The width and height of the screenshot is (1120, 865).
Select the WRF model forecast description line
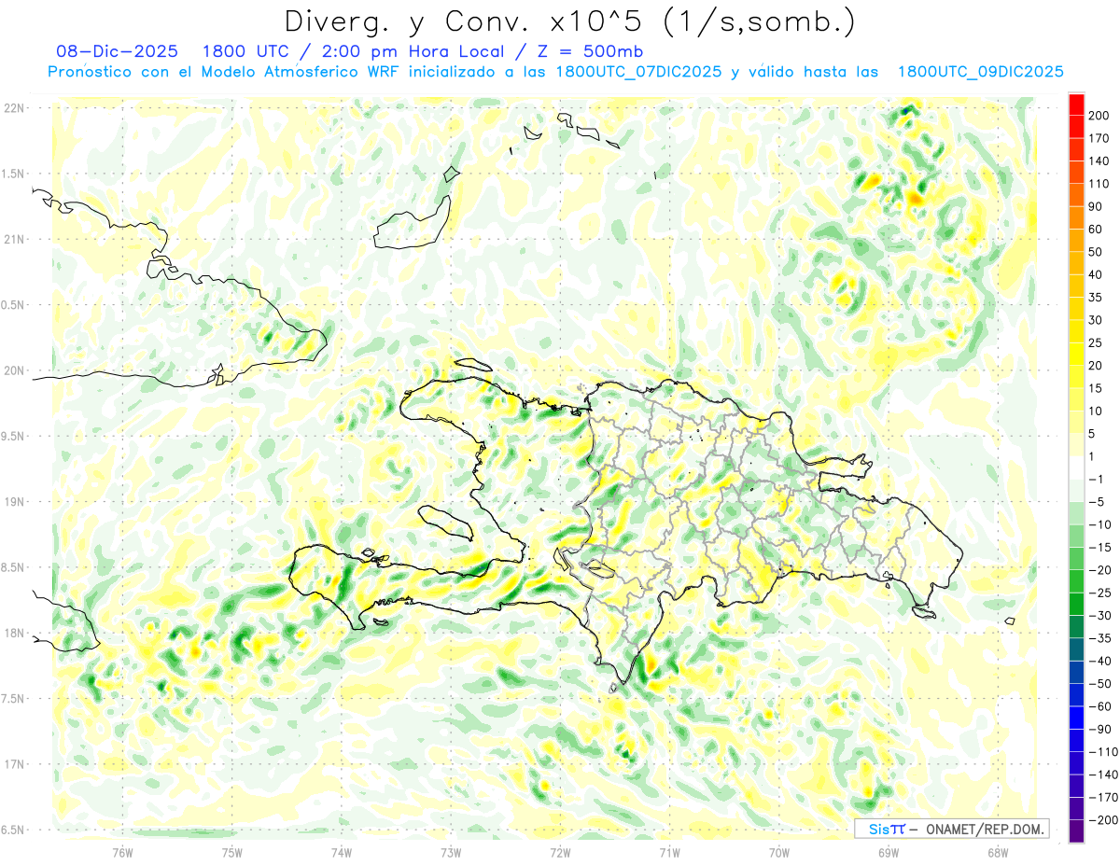click(556, 71)
